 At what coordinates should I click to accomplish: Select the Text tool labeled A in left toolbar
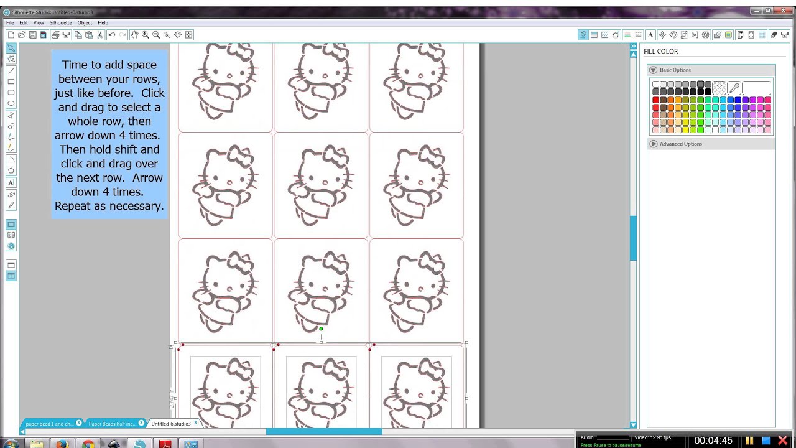coord(11,183)
